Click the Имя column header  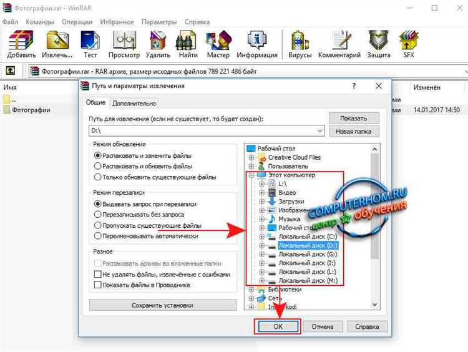point(10,87)
